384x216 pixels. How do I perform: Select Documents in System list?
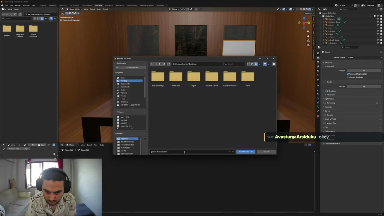(x=130, y=84)
